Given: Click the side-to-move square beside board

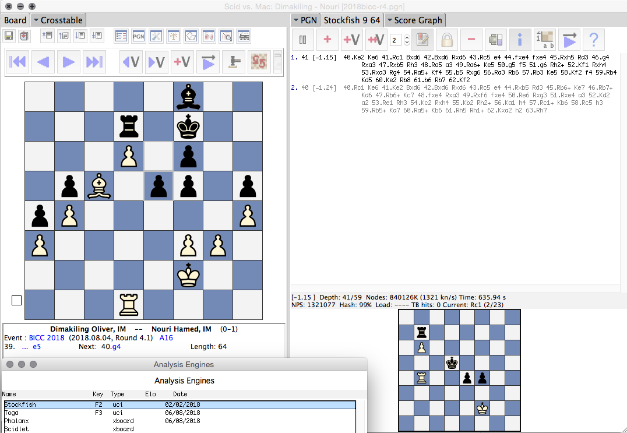Looking at the screenshot, I should [x=16, y=300].
